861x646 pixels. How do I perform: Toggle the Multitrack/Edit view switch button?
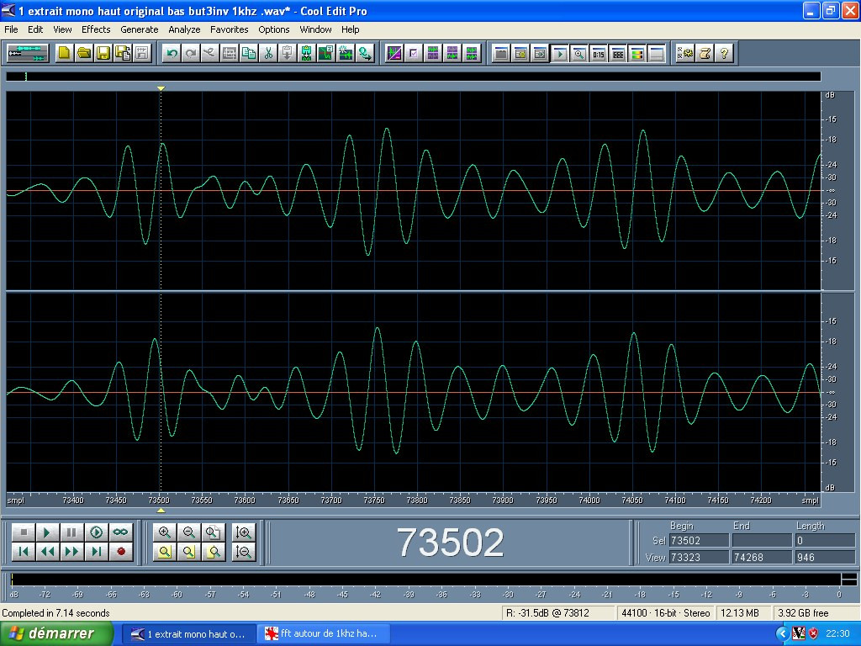(x=27, y=53)
